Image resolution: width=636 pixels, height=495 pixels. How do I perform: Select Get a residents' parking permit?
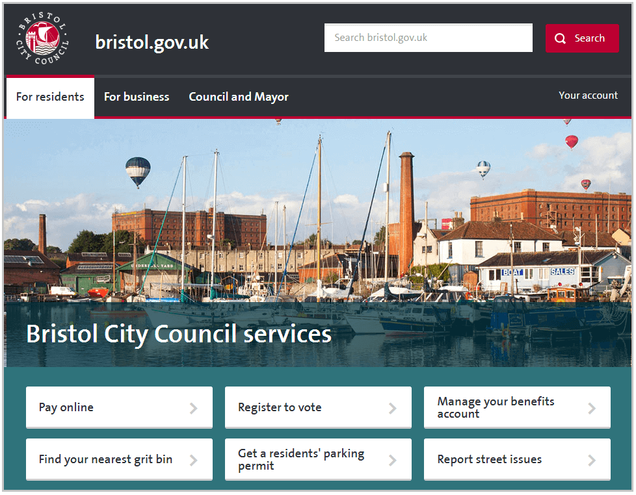tap(318, 459)
